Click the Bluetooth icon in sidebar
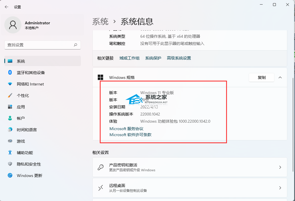This screenshot has width=295, height=201. pos(10,73)
